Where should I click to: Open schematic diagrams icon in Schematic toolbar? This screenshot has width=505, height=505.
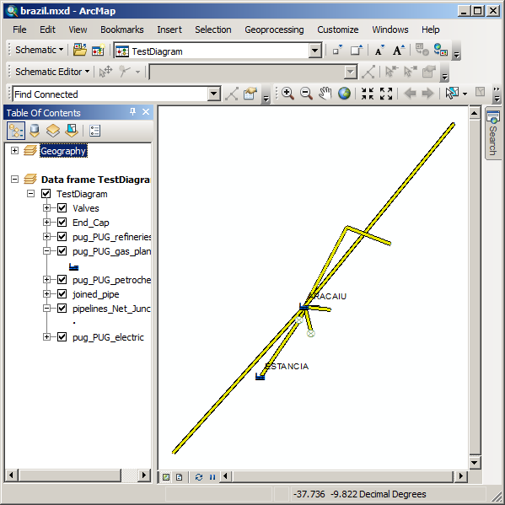coord(79,51)
